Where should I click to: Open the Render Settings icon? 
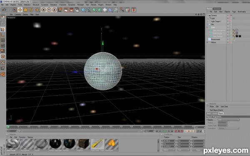tap(77, 10)
